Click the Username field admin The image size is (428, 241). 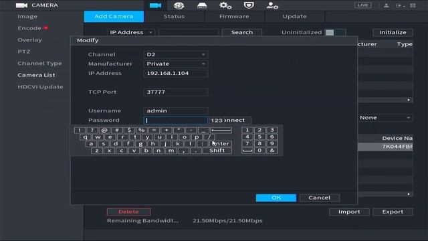(175, 110)
